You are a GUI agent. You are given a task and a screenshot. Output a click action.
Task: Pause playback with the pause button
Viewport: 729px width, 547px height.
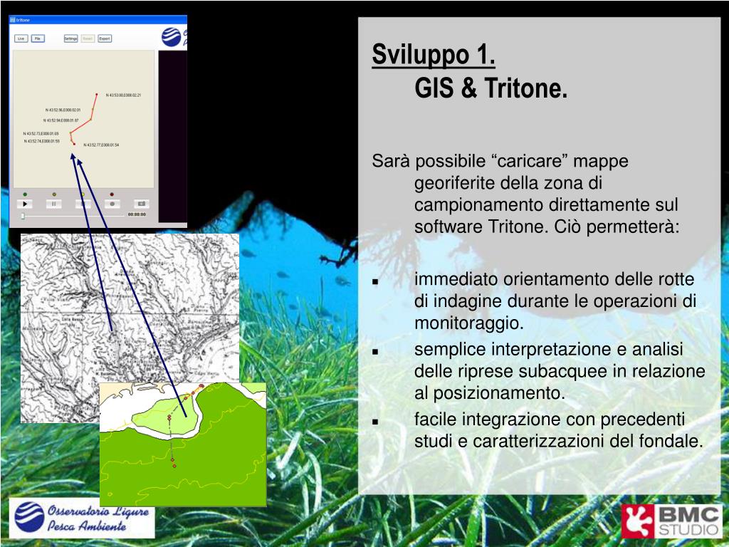click(53, 204)
